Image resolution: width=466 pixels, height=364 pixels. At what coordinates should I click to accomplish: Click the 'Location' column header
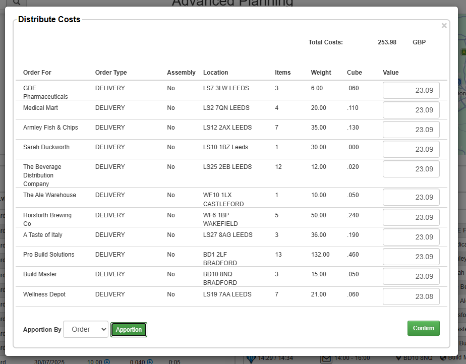[215, 73]
